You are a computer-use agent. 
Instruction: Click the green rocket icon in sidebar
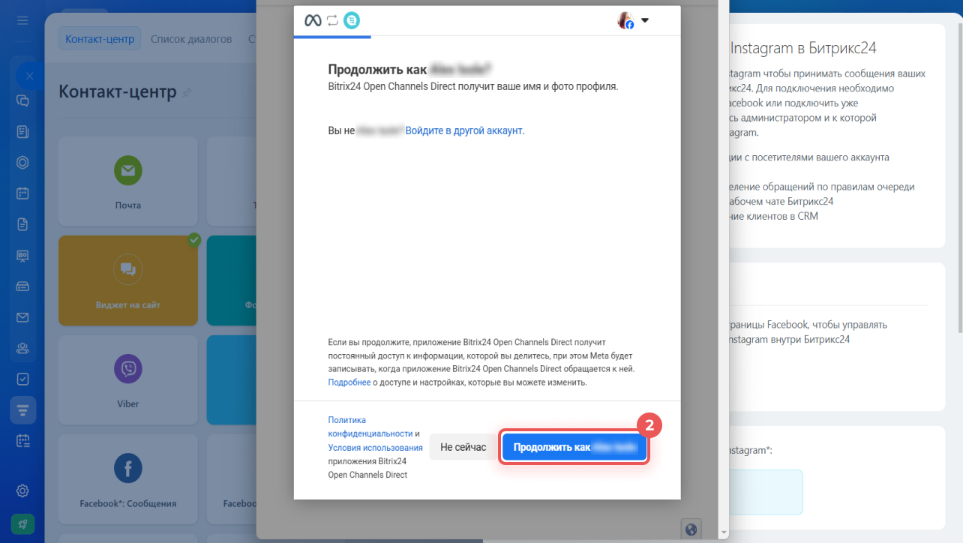pos(22,523)
